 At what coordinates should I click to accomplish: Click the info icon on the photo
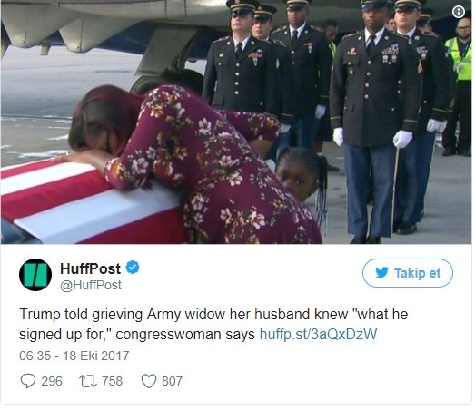(459, 12)
